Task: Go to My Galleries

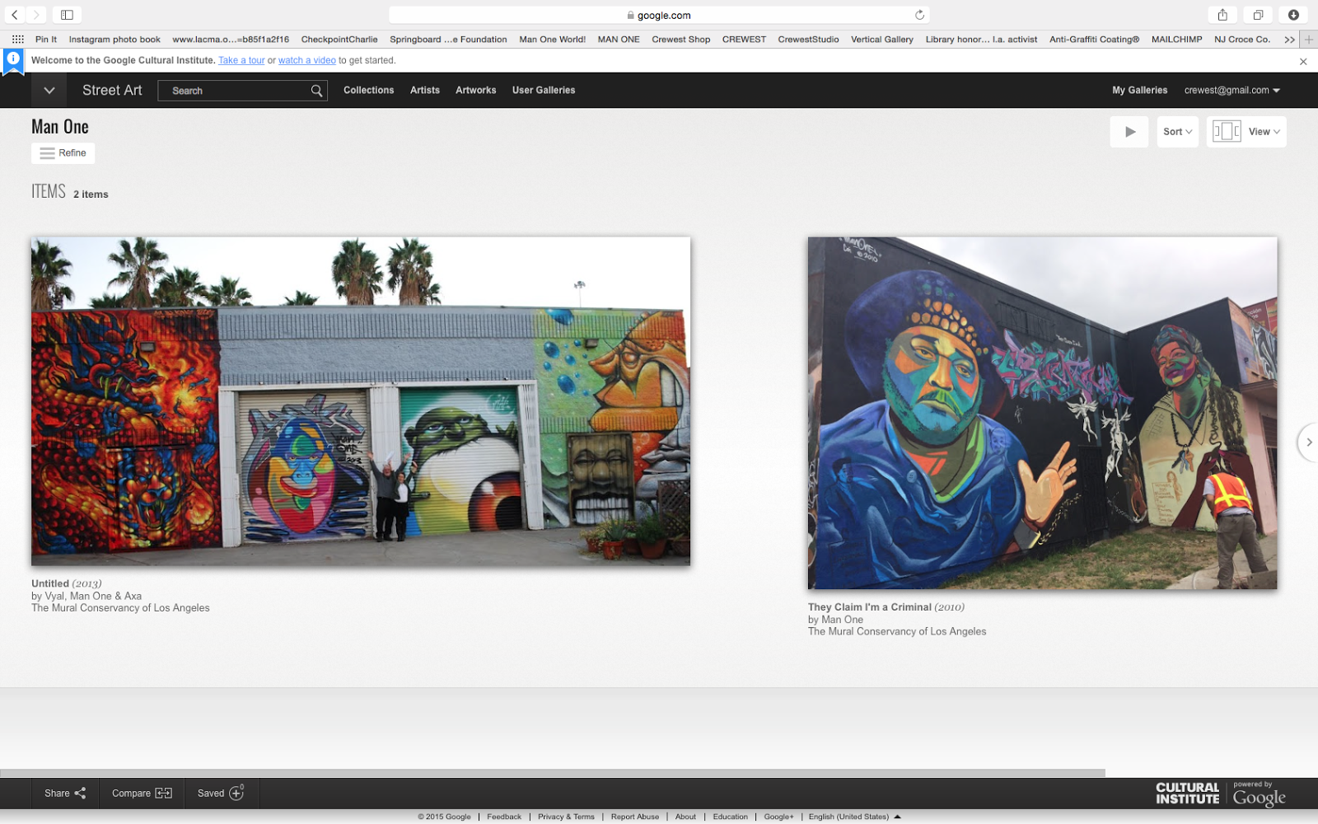Action: (1139, 91)
